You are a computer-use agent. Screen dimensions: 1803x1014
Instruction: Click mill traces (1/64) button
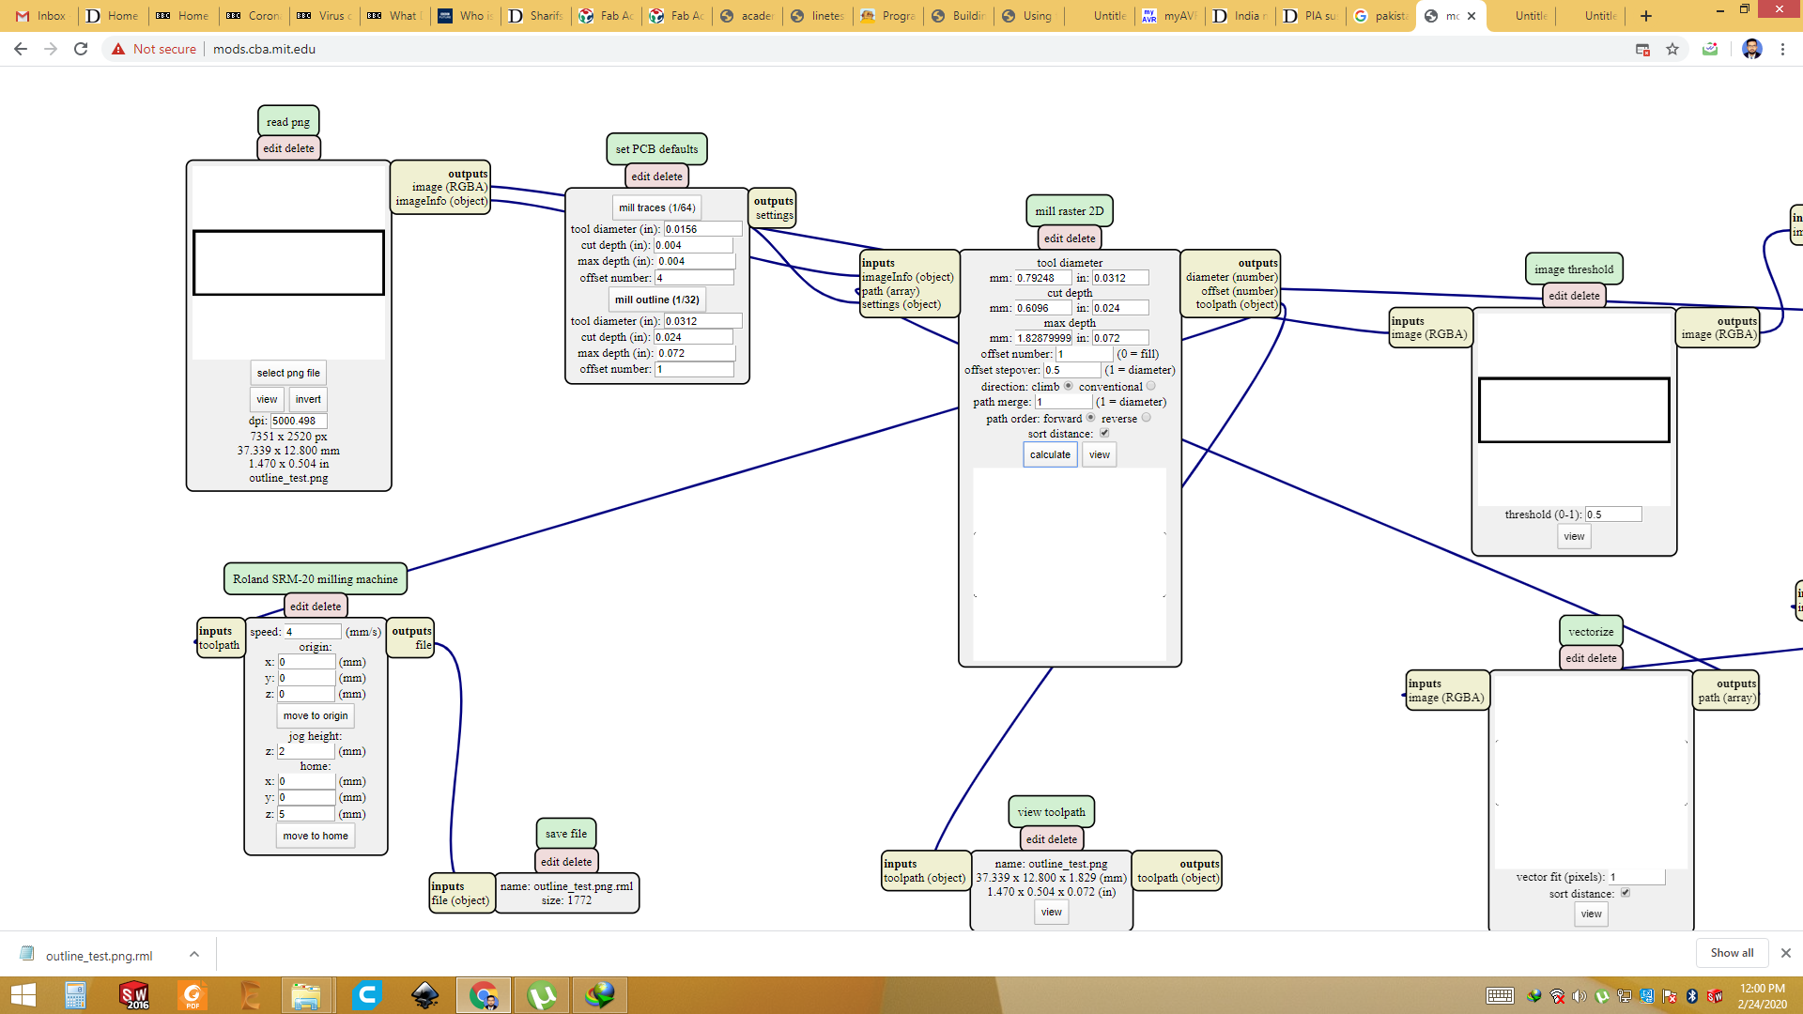coord(657,207)
